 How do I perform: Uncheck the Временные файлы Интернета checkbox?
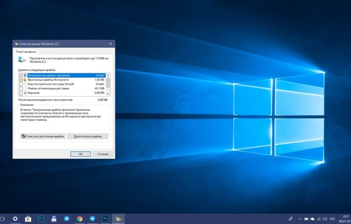point(21,80)
